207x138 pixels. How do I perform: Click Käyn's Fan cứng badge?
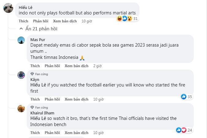tap(39, 74)
